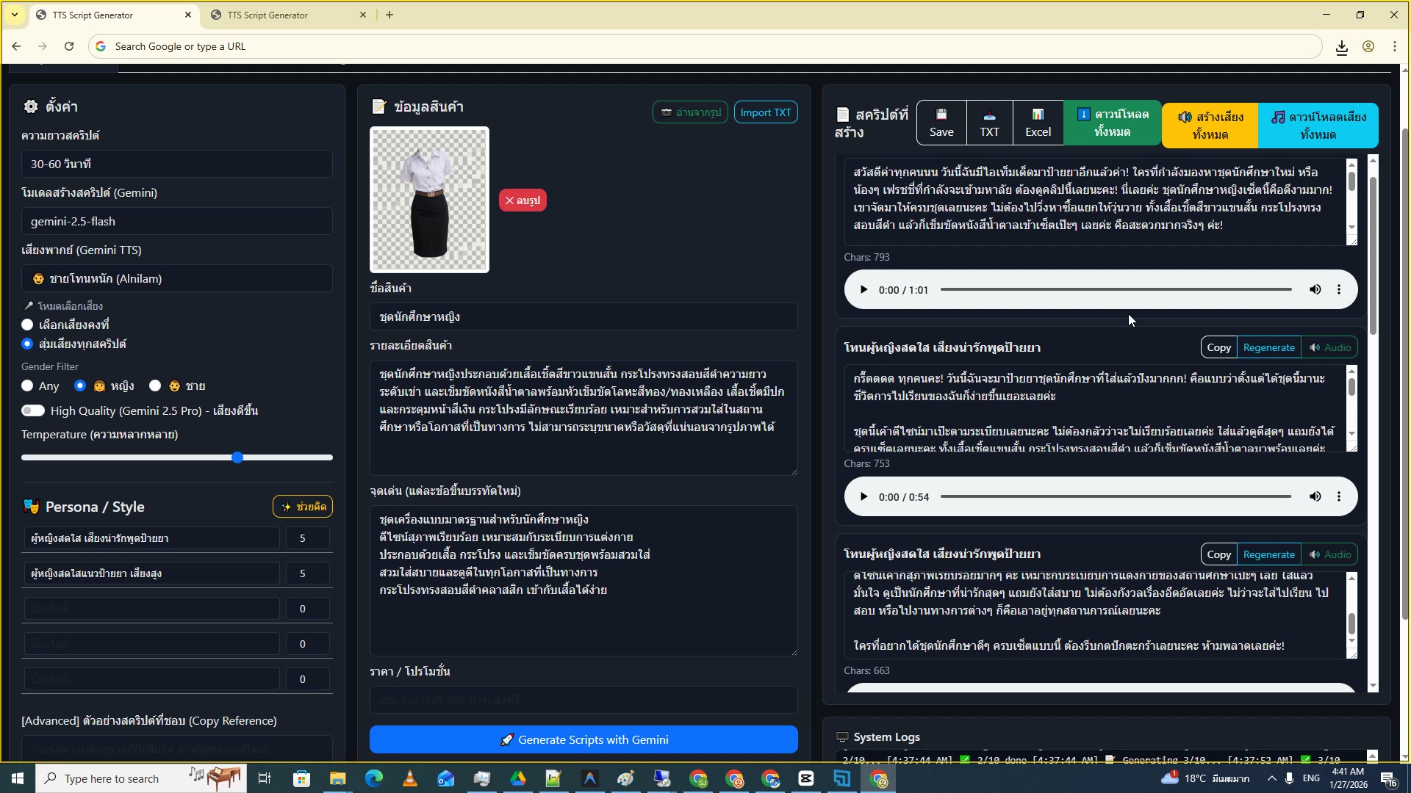1411x793 pixels.
Task: Open the ชายโทนหนัก (Alnilam) voice dropdown
Action: click(x=176, y=278)
